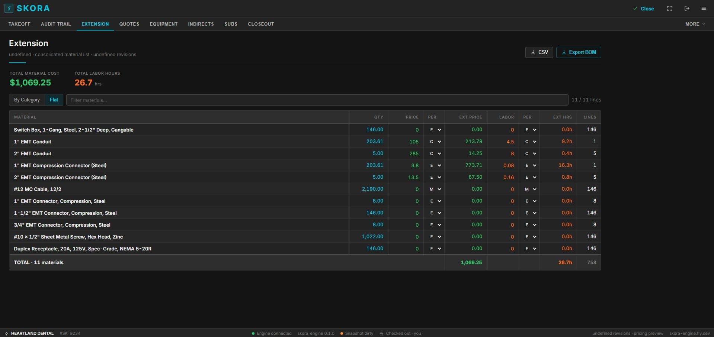The image size is (714, 337).
Task: Open labor PER dropdown for Duplex Receptacle row
Action: 531,249
